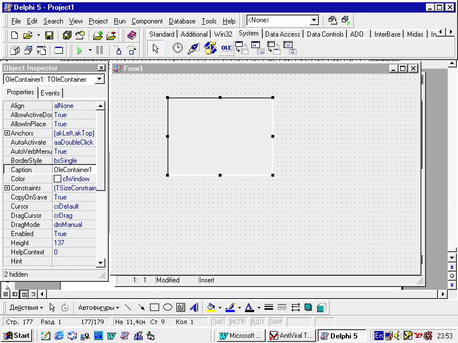
Task: Open the Действия dropdown menu
Action: coord(26,308)
